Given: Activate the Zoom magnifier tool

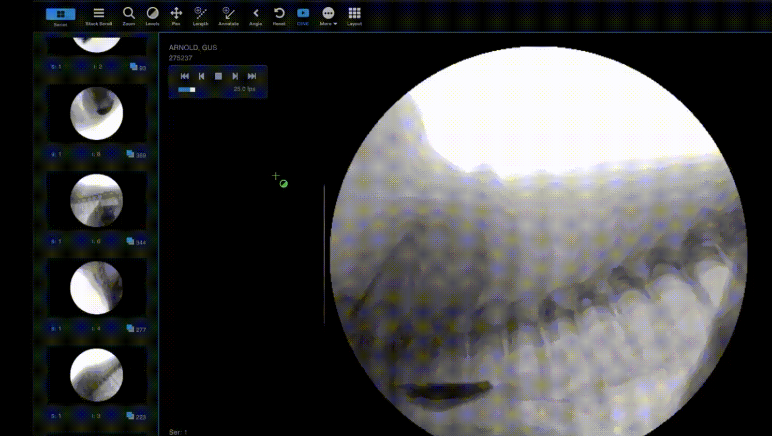Looking at the screenshot, I should 129,17.
